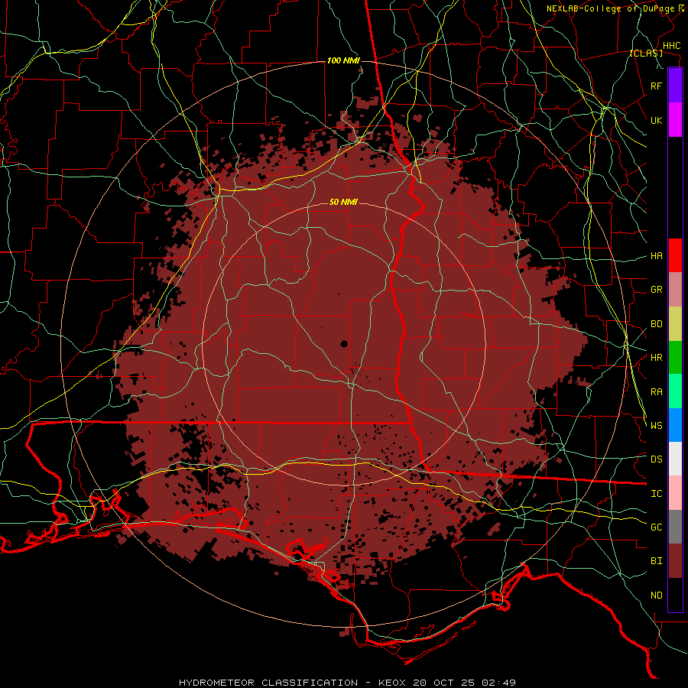Click the GR legend label
The height and width of the screenshot is (688, 688).
click(656, 290)
